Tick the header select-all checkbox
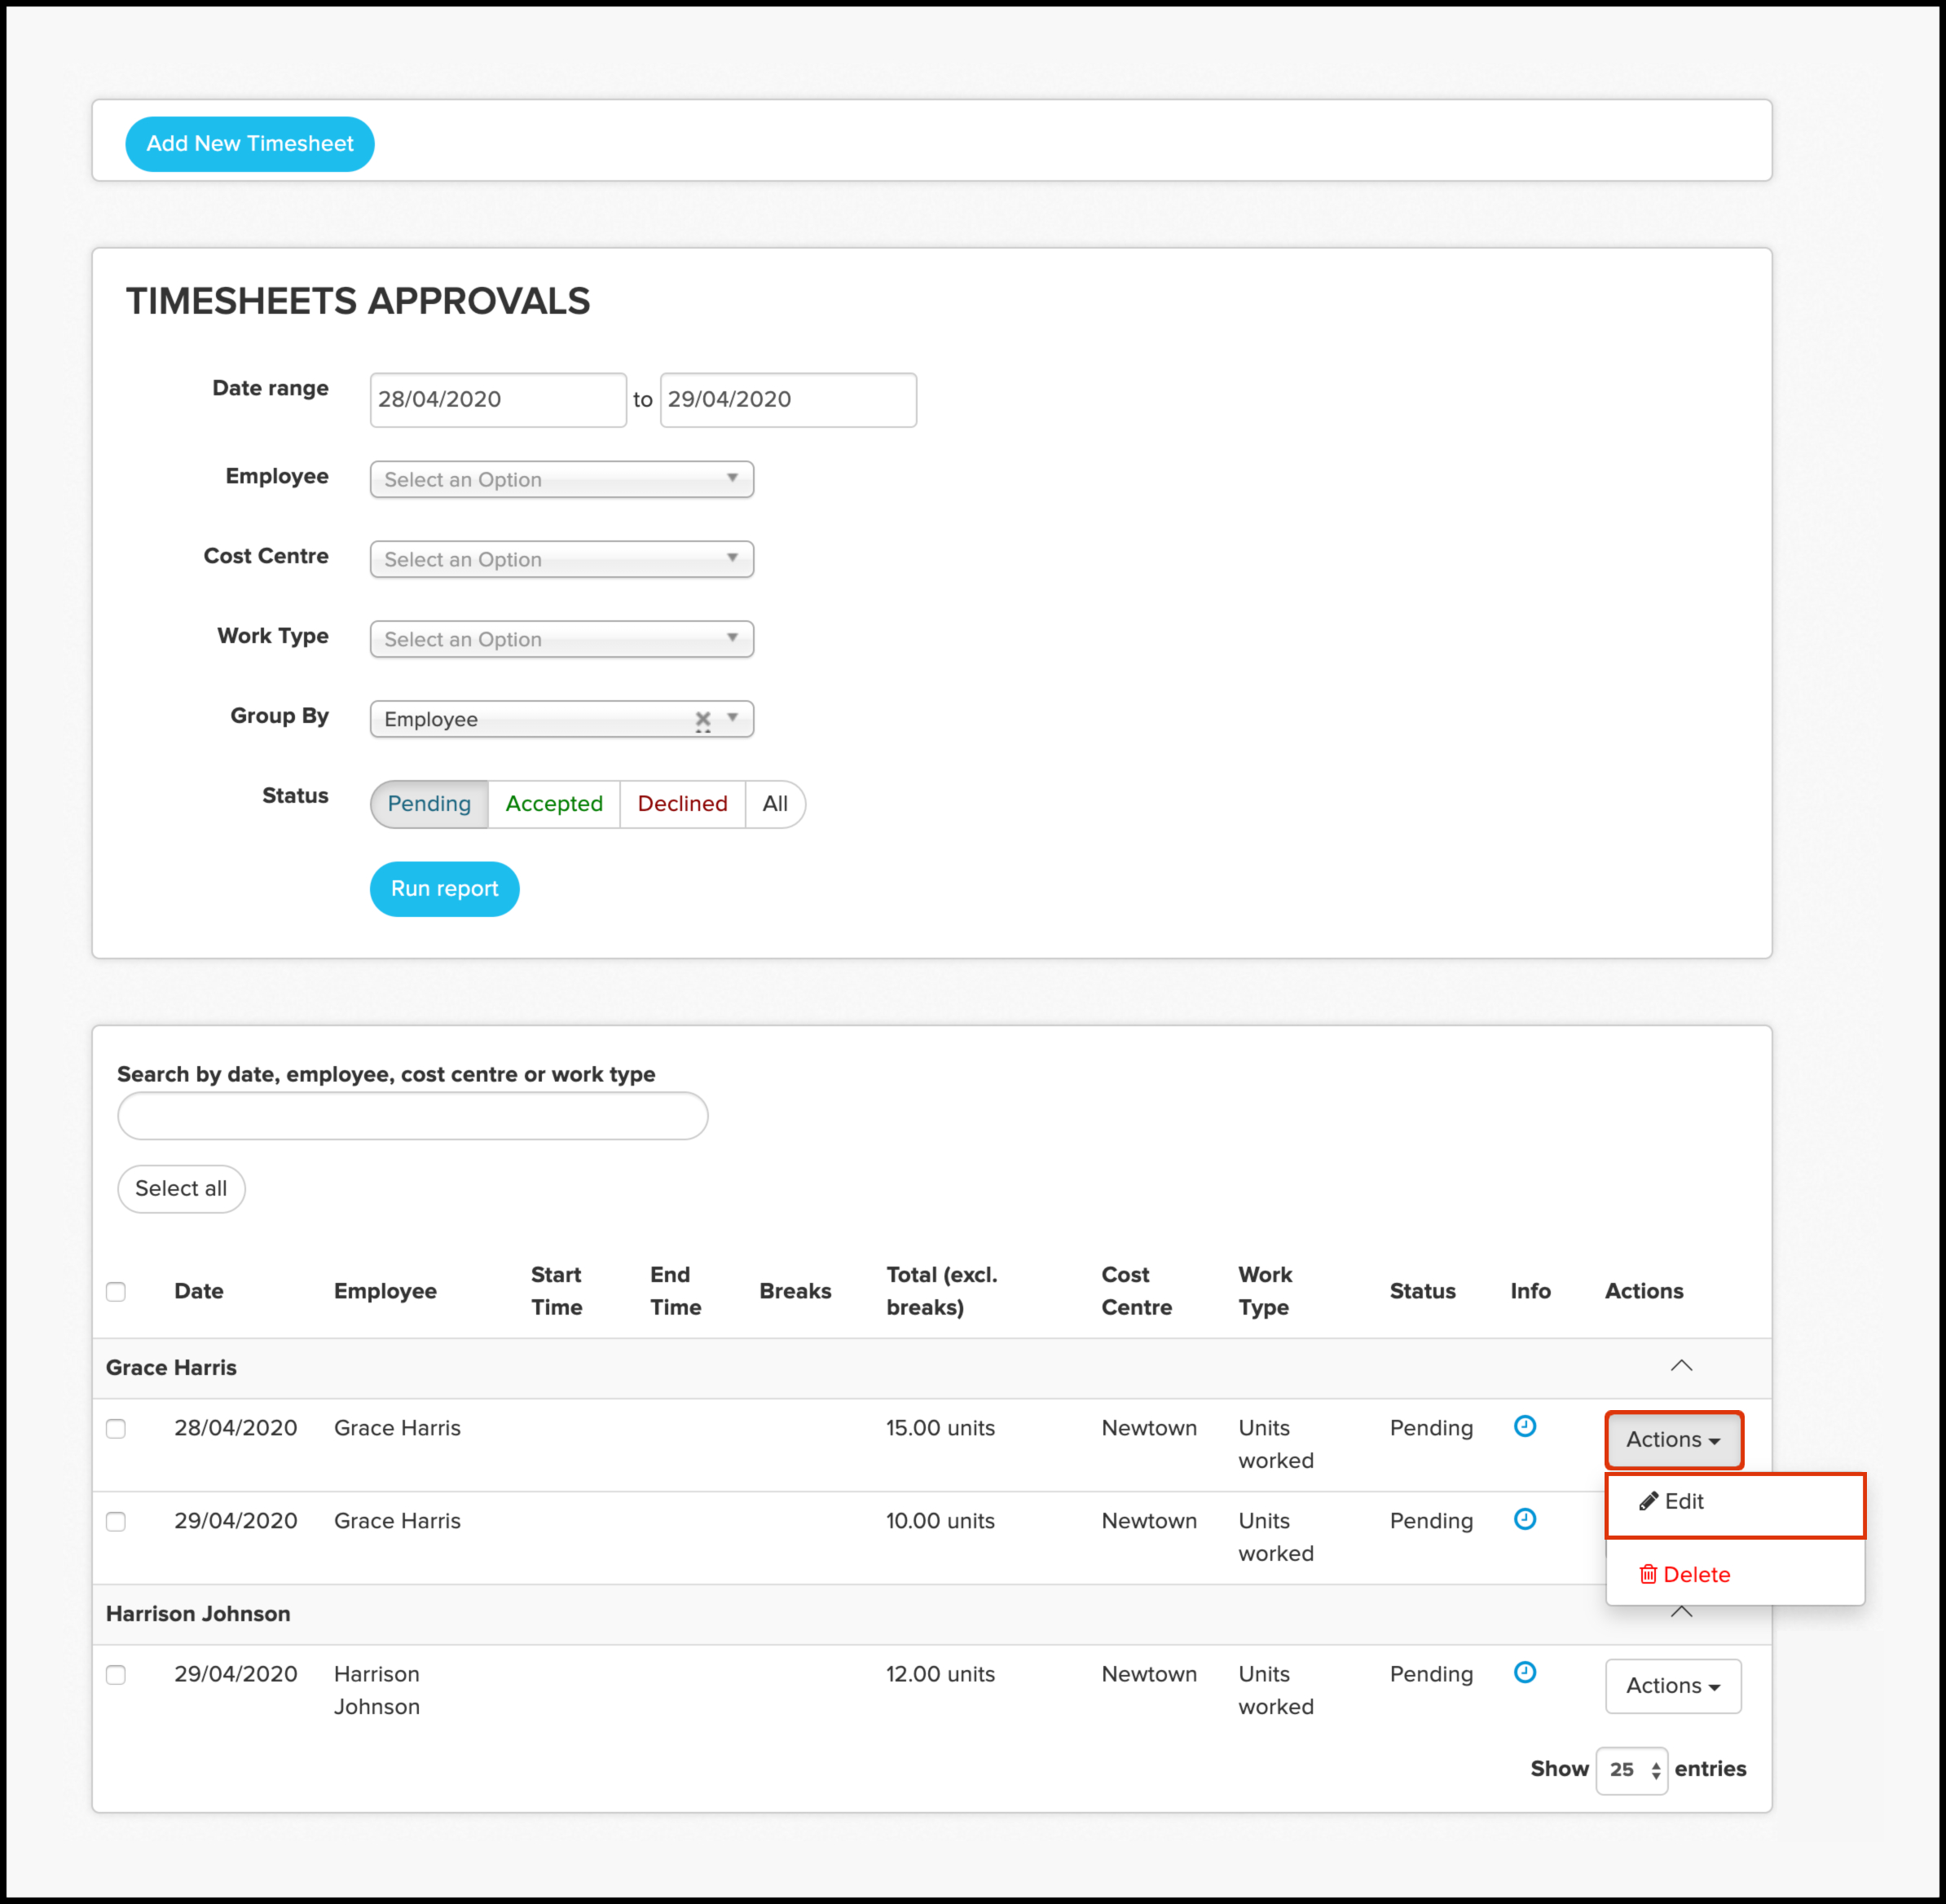Screen dimensions: 1946x1904 click(x=116, y=1291)
